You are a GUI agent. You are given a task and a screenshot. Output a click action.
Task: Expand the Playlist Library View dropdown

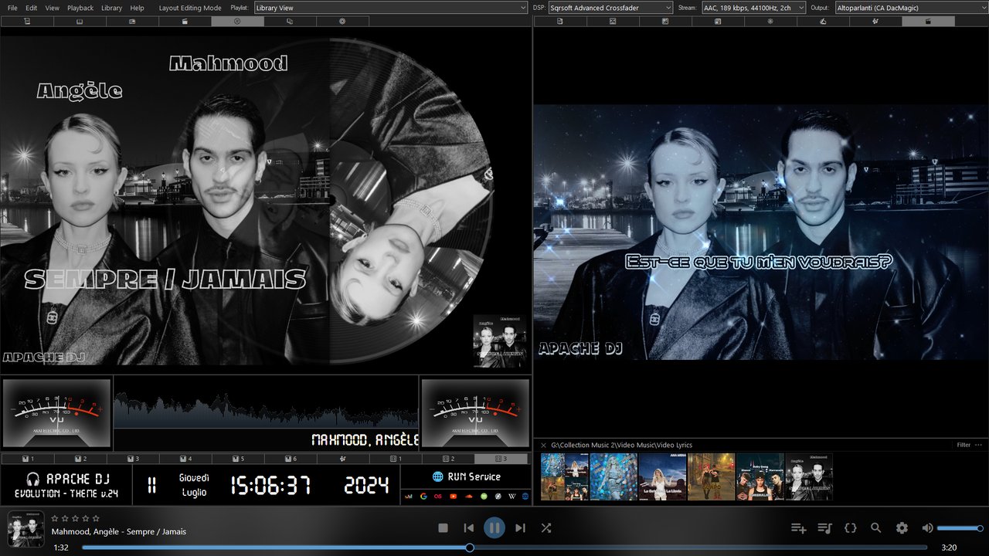[391, 8]
